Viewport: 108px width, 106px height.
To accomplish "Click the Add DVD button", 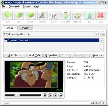I will 35,55.
